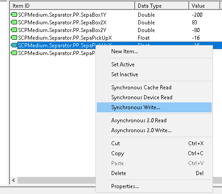222x194 pixels.
Task: Choose Synchronous Device Read
Action: [x=154, y=97]
